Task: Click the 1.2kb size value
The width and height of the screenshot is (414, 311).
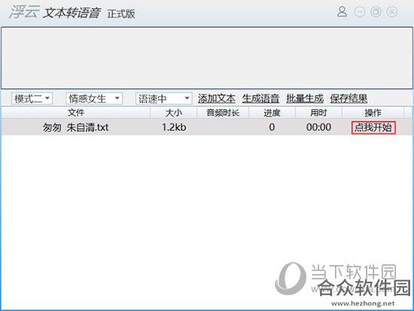Action: pos(174,127)
